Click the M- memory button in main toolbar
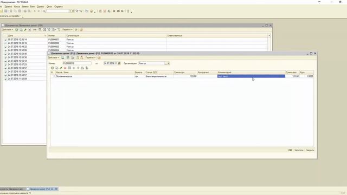 tap(123, 11)
